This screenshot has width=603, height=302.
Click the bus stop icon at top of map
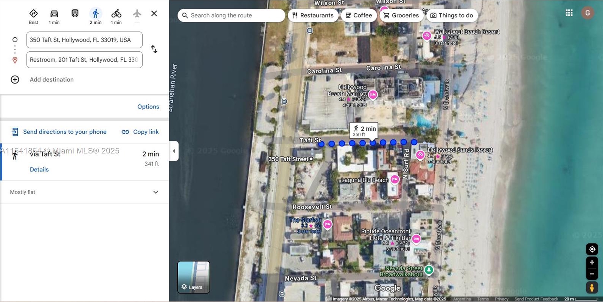pyautogui.click(x=310, y=31)
